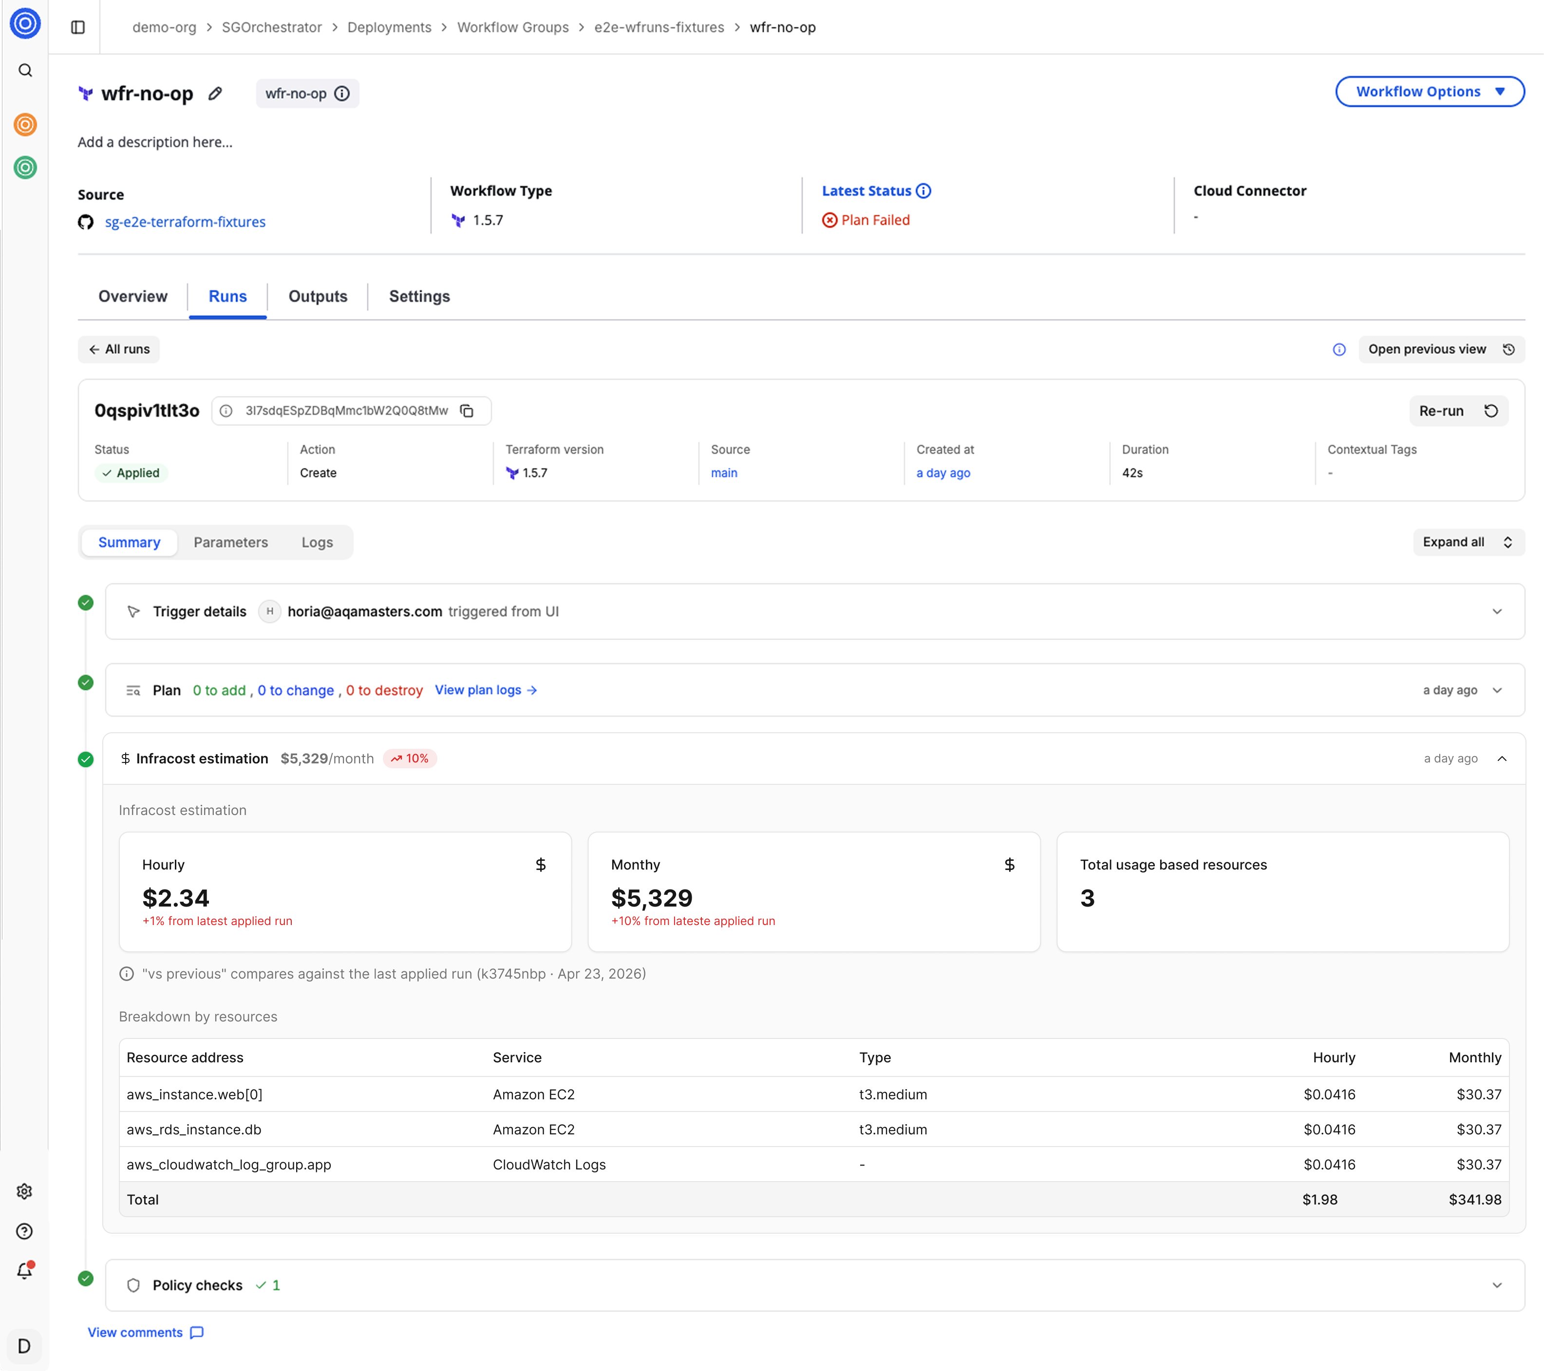Click aws_instance.web[0] resource row
Screen dimensions: 1544x1371
pyautogui.click(x=813, y=1094)
